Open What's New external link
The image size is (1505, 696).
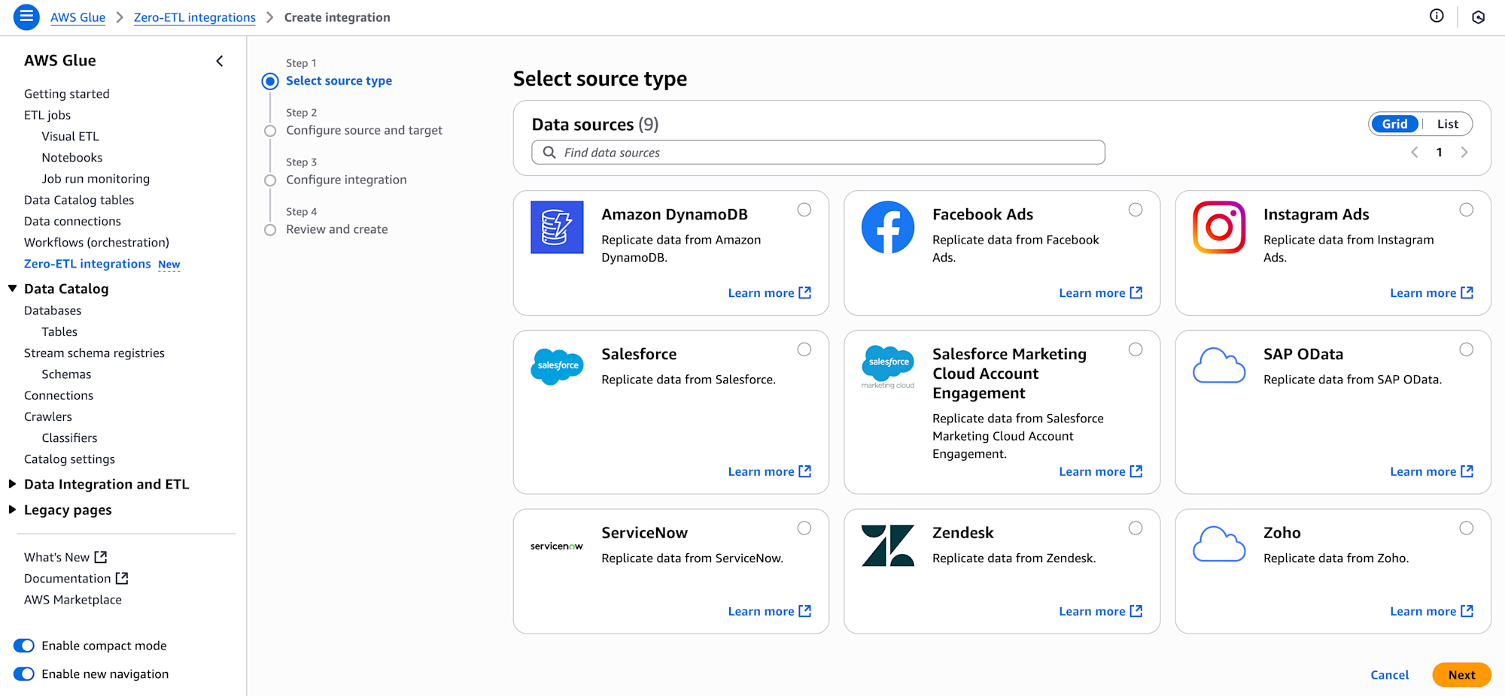point(65,557)
